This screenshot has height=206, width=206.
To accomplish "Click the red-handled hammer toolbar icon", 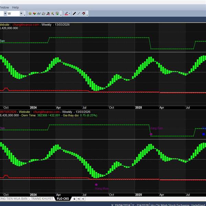I will [48, 14].
